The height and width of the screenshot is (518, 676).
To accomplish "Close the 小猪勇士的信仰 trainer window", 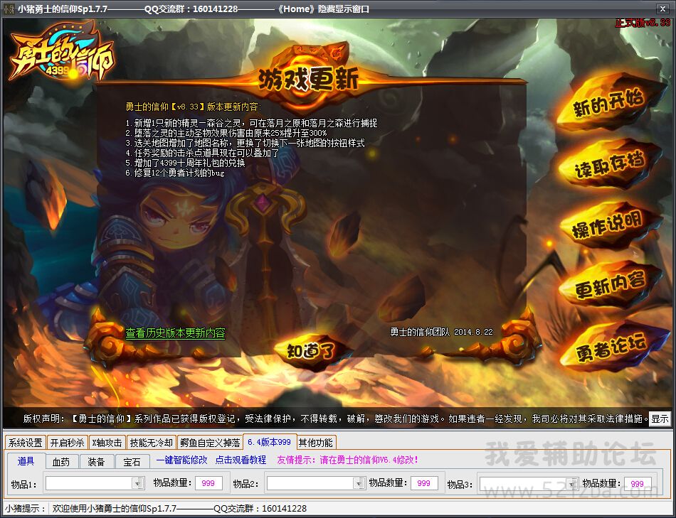I will tap(662, 9).
